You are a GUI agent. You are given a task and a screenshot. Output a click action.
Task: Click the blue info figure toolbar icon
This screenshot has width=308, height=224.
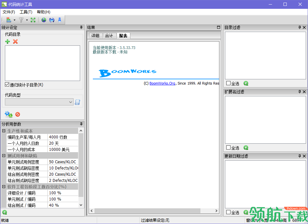60,20
